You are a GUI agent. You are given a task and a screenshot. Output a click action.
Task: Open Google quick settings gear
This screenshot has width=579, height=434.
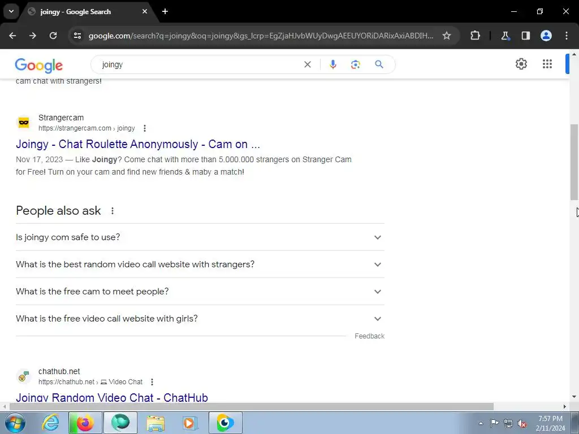(521, 64)
